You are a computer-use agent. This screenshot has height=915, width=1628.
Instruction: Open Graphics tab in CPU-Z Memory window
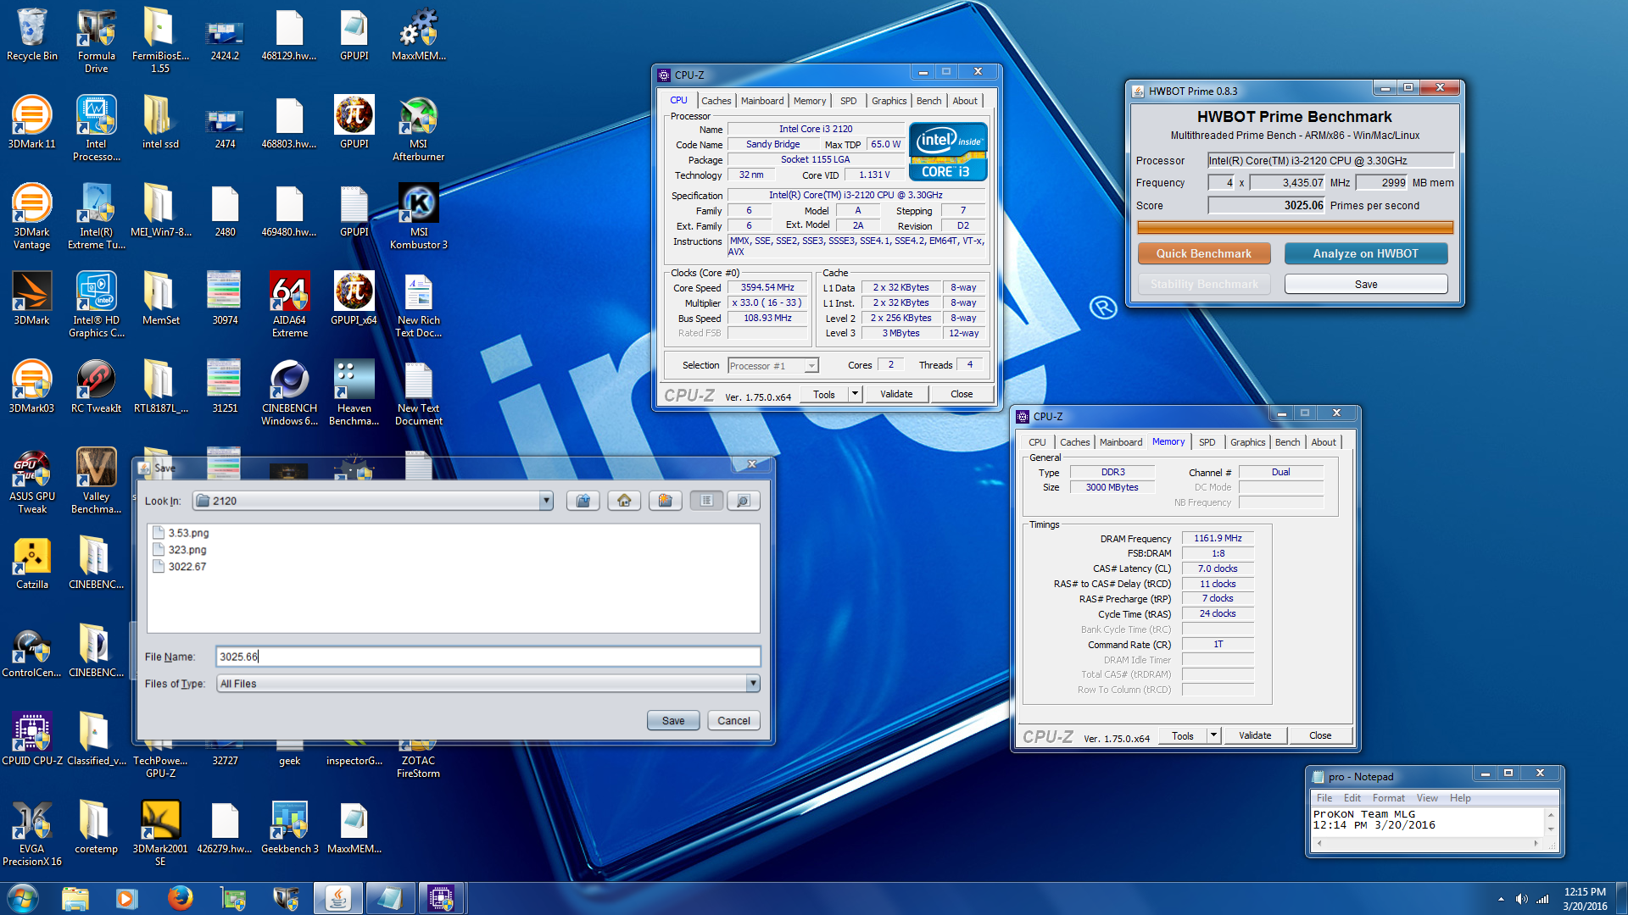[x=1247, y=442]
